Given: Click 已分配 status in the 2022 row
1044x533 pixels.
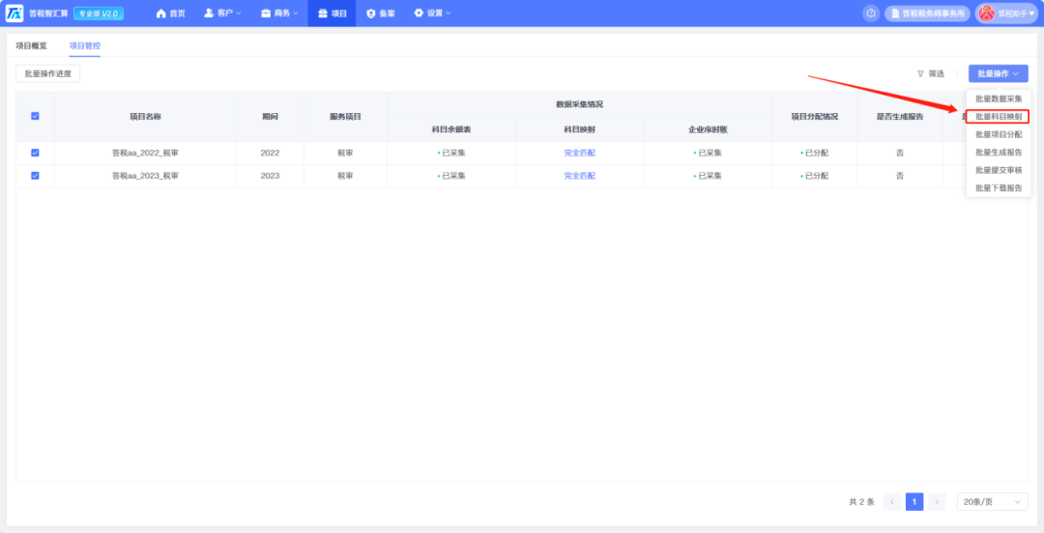Looking at the screenshot, I should pos(814,154).
